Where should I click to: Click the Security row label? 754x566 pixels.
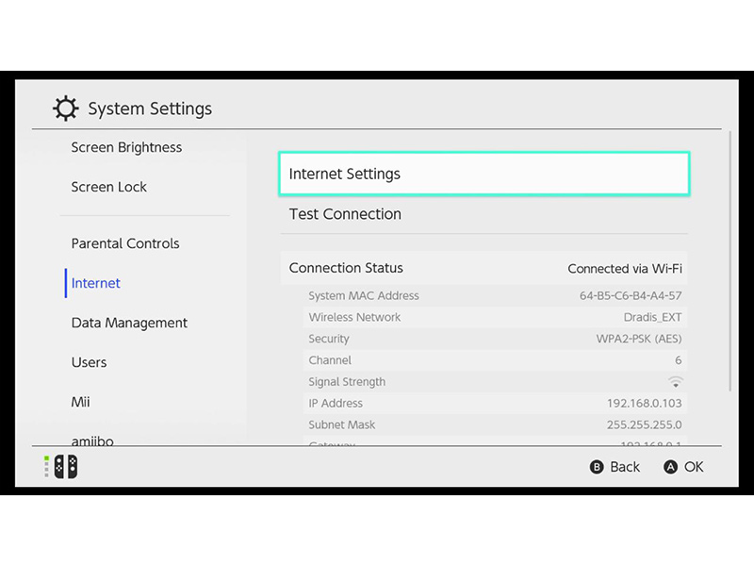pyautogui.click(x=329, y=339)
